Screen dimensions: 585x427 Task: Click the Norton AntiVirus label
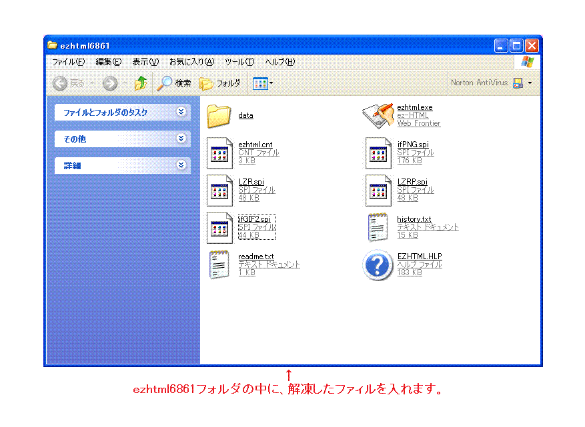(480, 83)
